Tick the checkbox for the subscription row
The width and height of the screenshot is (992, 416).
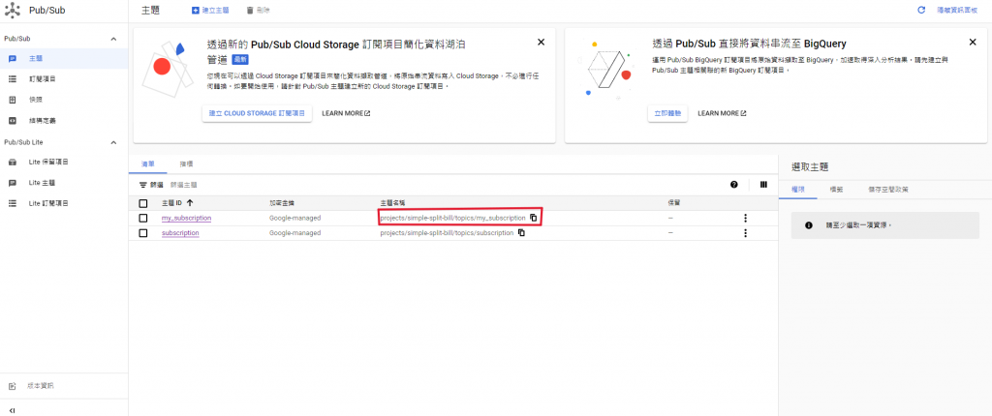(x=143, y=233)
